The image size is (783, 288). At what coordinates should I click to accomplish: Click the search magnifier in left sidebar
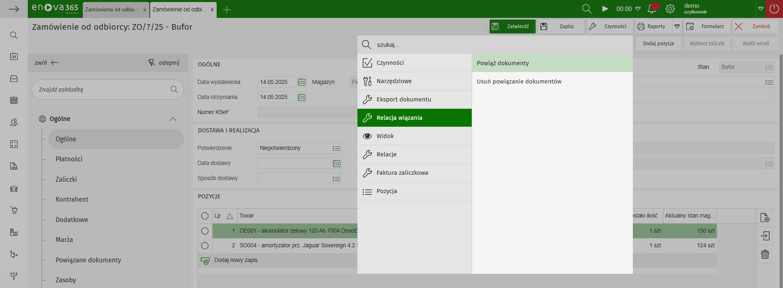coord(14,35)
